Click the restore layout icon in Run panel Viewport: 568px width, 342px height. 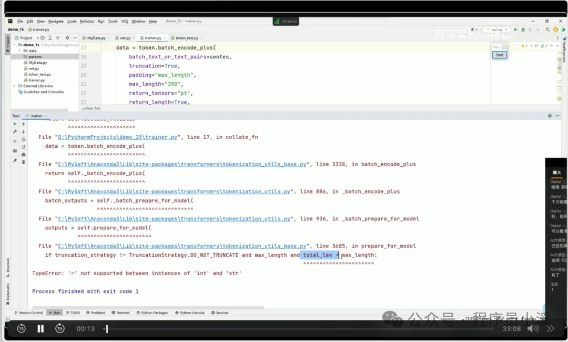tap(15, 150)
